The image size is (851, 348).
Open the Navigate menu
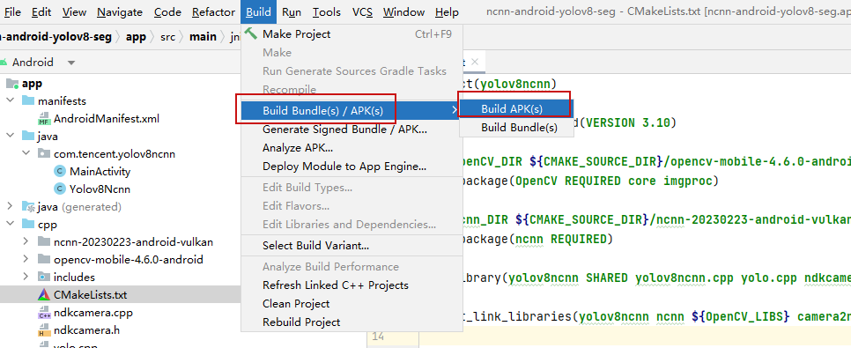click(120, 12)
